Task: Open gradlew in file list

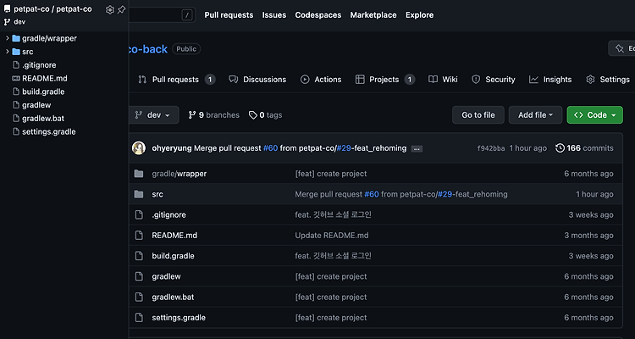Action: tap(167, 276)
